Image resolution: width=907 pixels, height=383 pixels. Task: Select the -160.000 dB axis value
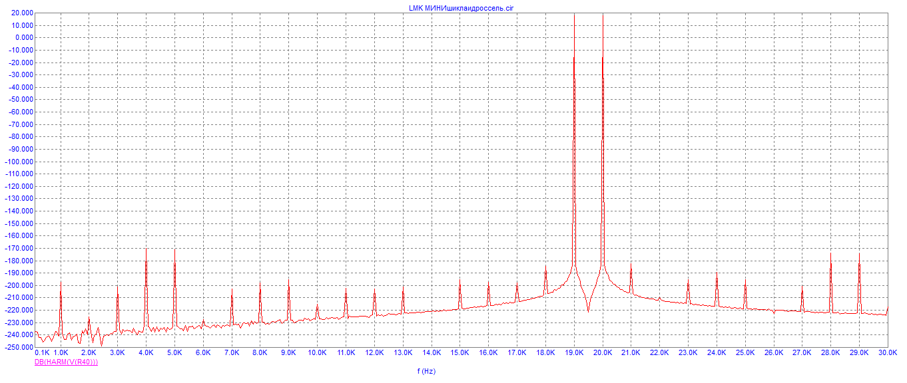tap(19, 236)
